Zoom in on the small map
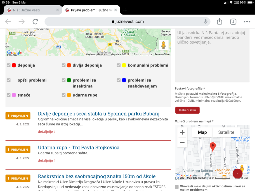255x191 pixels. 182,132
